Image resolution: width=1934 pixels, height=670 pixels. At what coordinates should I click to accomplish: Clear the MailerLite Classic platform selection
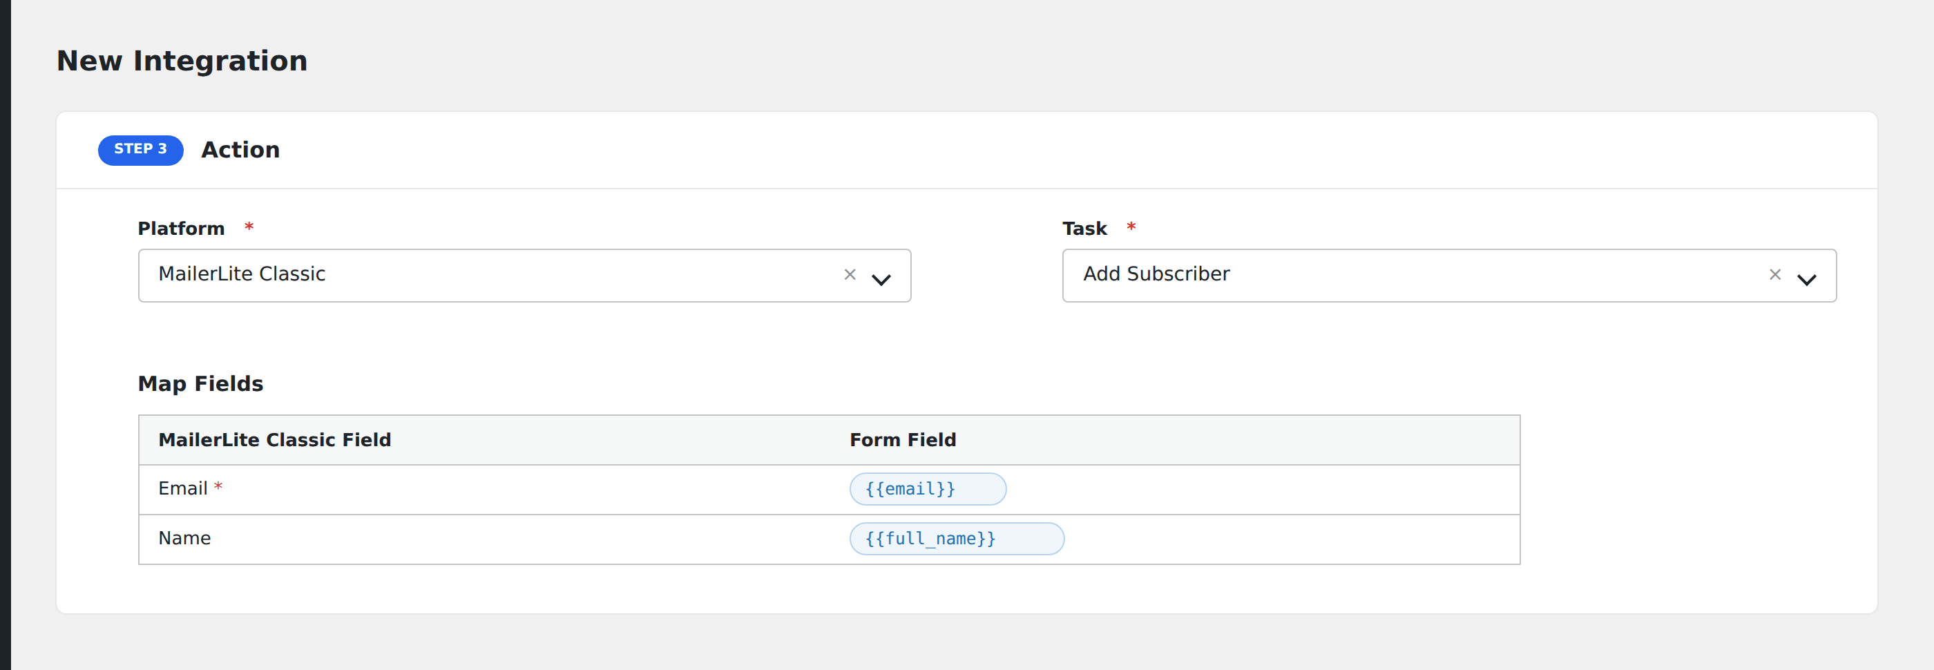coord(850,275)
